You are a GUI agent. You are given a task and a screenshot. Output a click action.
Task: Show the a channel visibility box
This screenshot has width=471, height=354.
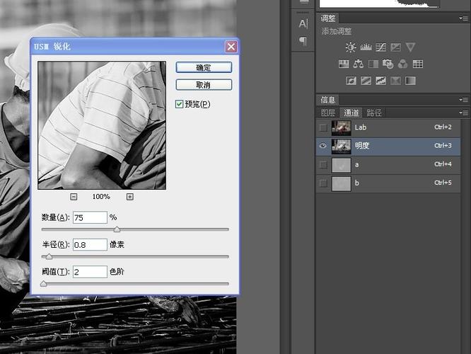click(323, 165)
